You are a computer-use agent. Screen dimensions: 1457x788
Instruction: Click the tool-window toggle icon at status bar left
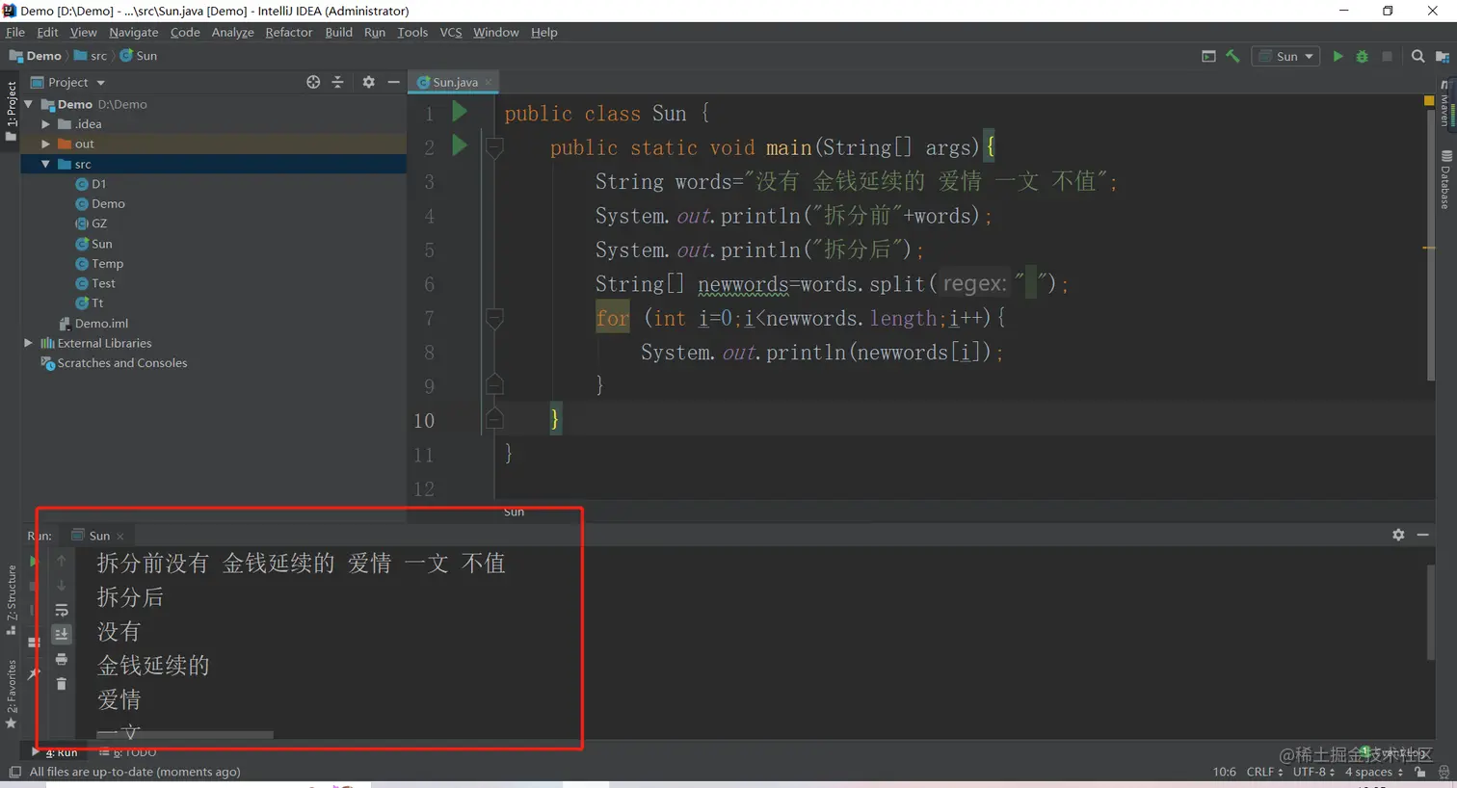coord(14,773)
